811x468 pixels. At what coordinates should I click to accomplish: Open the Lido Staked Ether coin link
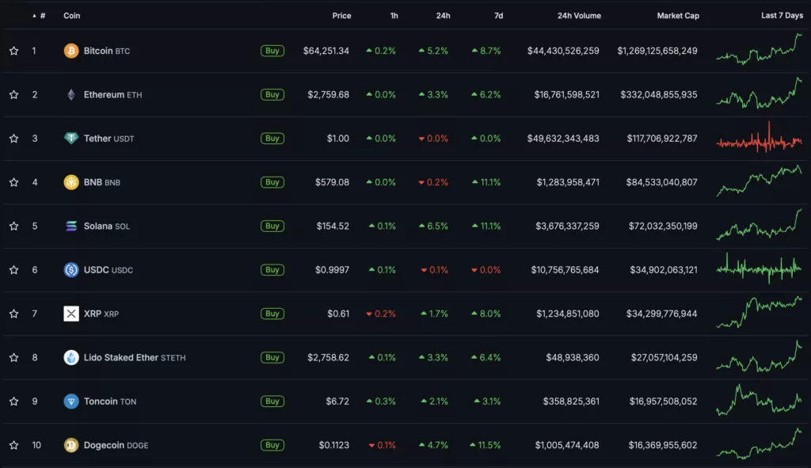(x=121, y=358)
